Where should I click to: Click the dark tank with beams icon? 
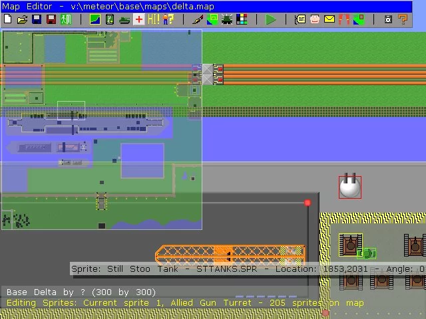pos(227,19)
